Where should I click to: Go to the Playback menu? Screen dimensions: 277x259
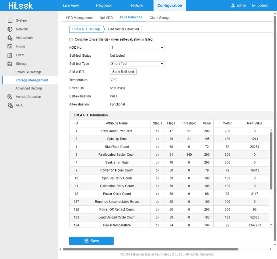pos(104,6)
